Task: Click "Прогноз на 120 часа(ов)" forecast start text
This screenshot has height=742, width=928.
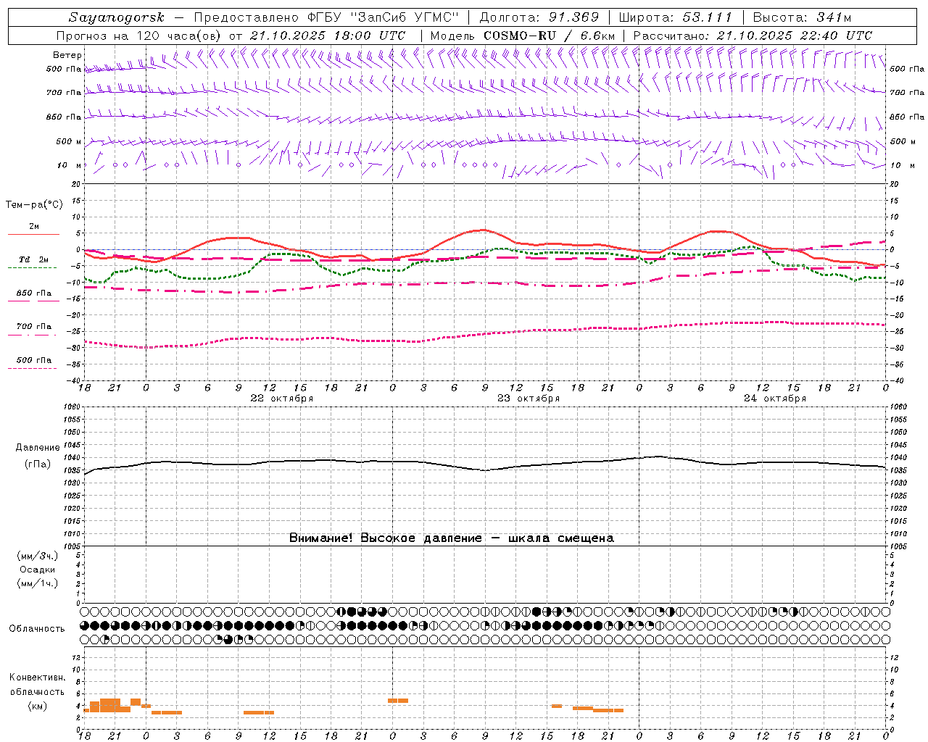Action: click(x=139, y=36)
